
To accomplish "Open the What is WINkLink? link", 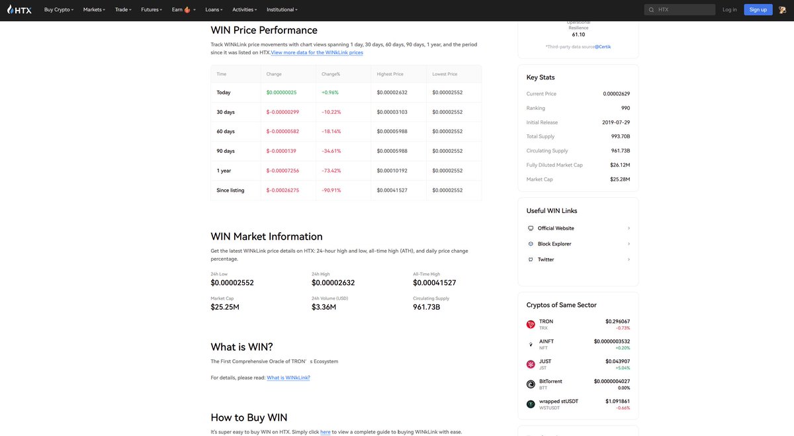I will [288, 378].
